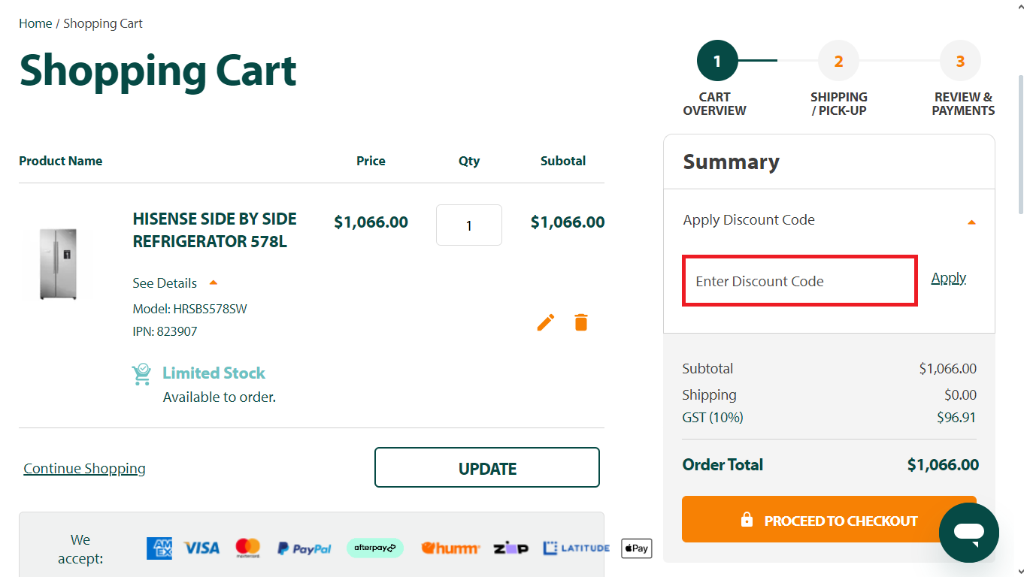Click the Latitude payment icon
Image resolution: width=1027 pixels, height=577 pixels.
click(x=576, y=548)
